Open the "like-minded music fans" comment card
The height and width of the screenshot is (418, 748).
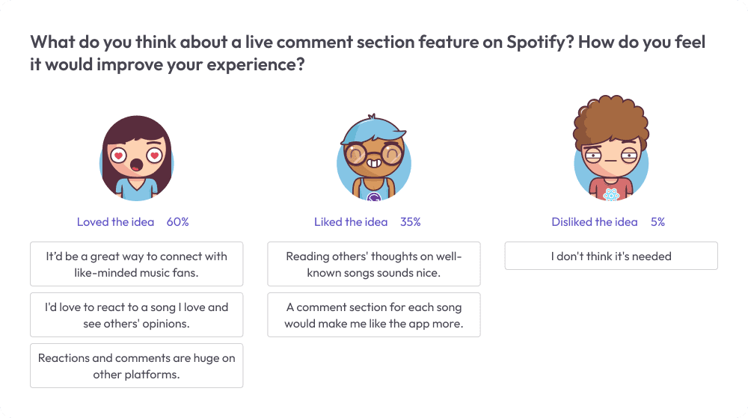(136, 264)
